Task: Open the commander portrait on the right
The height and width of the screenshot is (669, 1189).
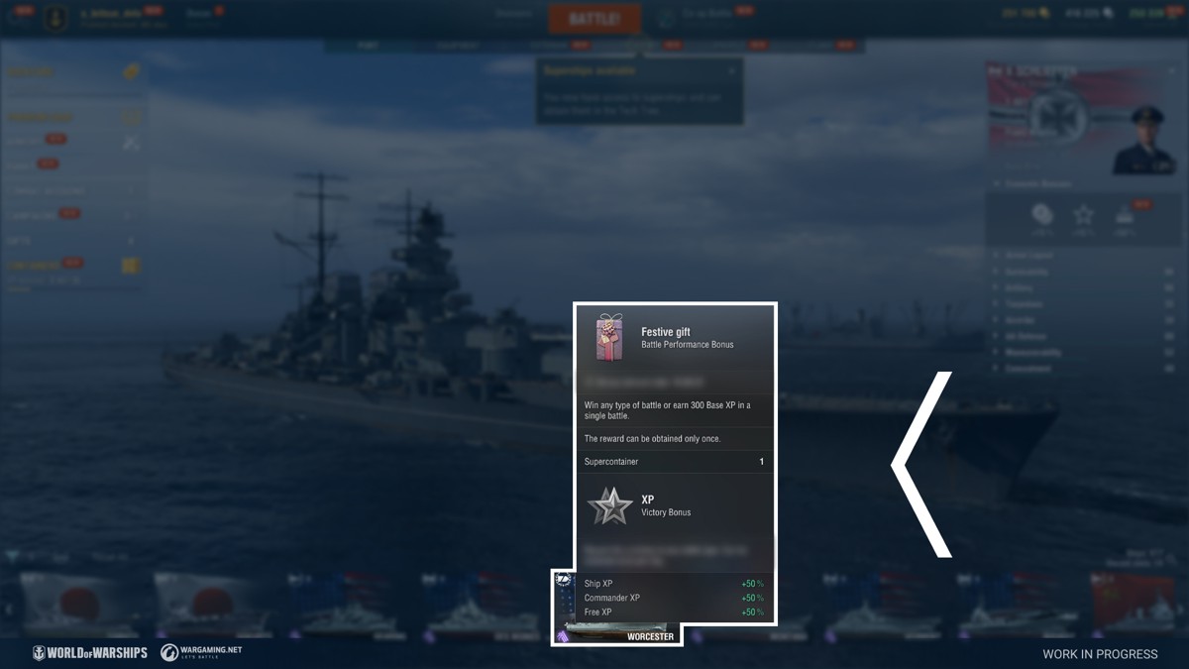Action: click(1143, 140)
